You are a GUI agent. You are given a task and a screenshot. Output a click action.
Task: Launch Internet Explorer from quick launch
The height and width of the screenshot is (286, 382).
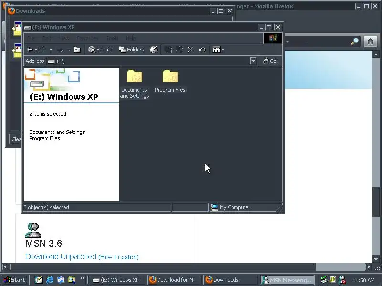pos(50,280)
